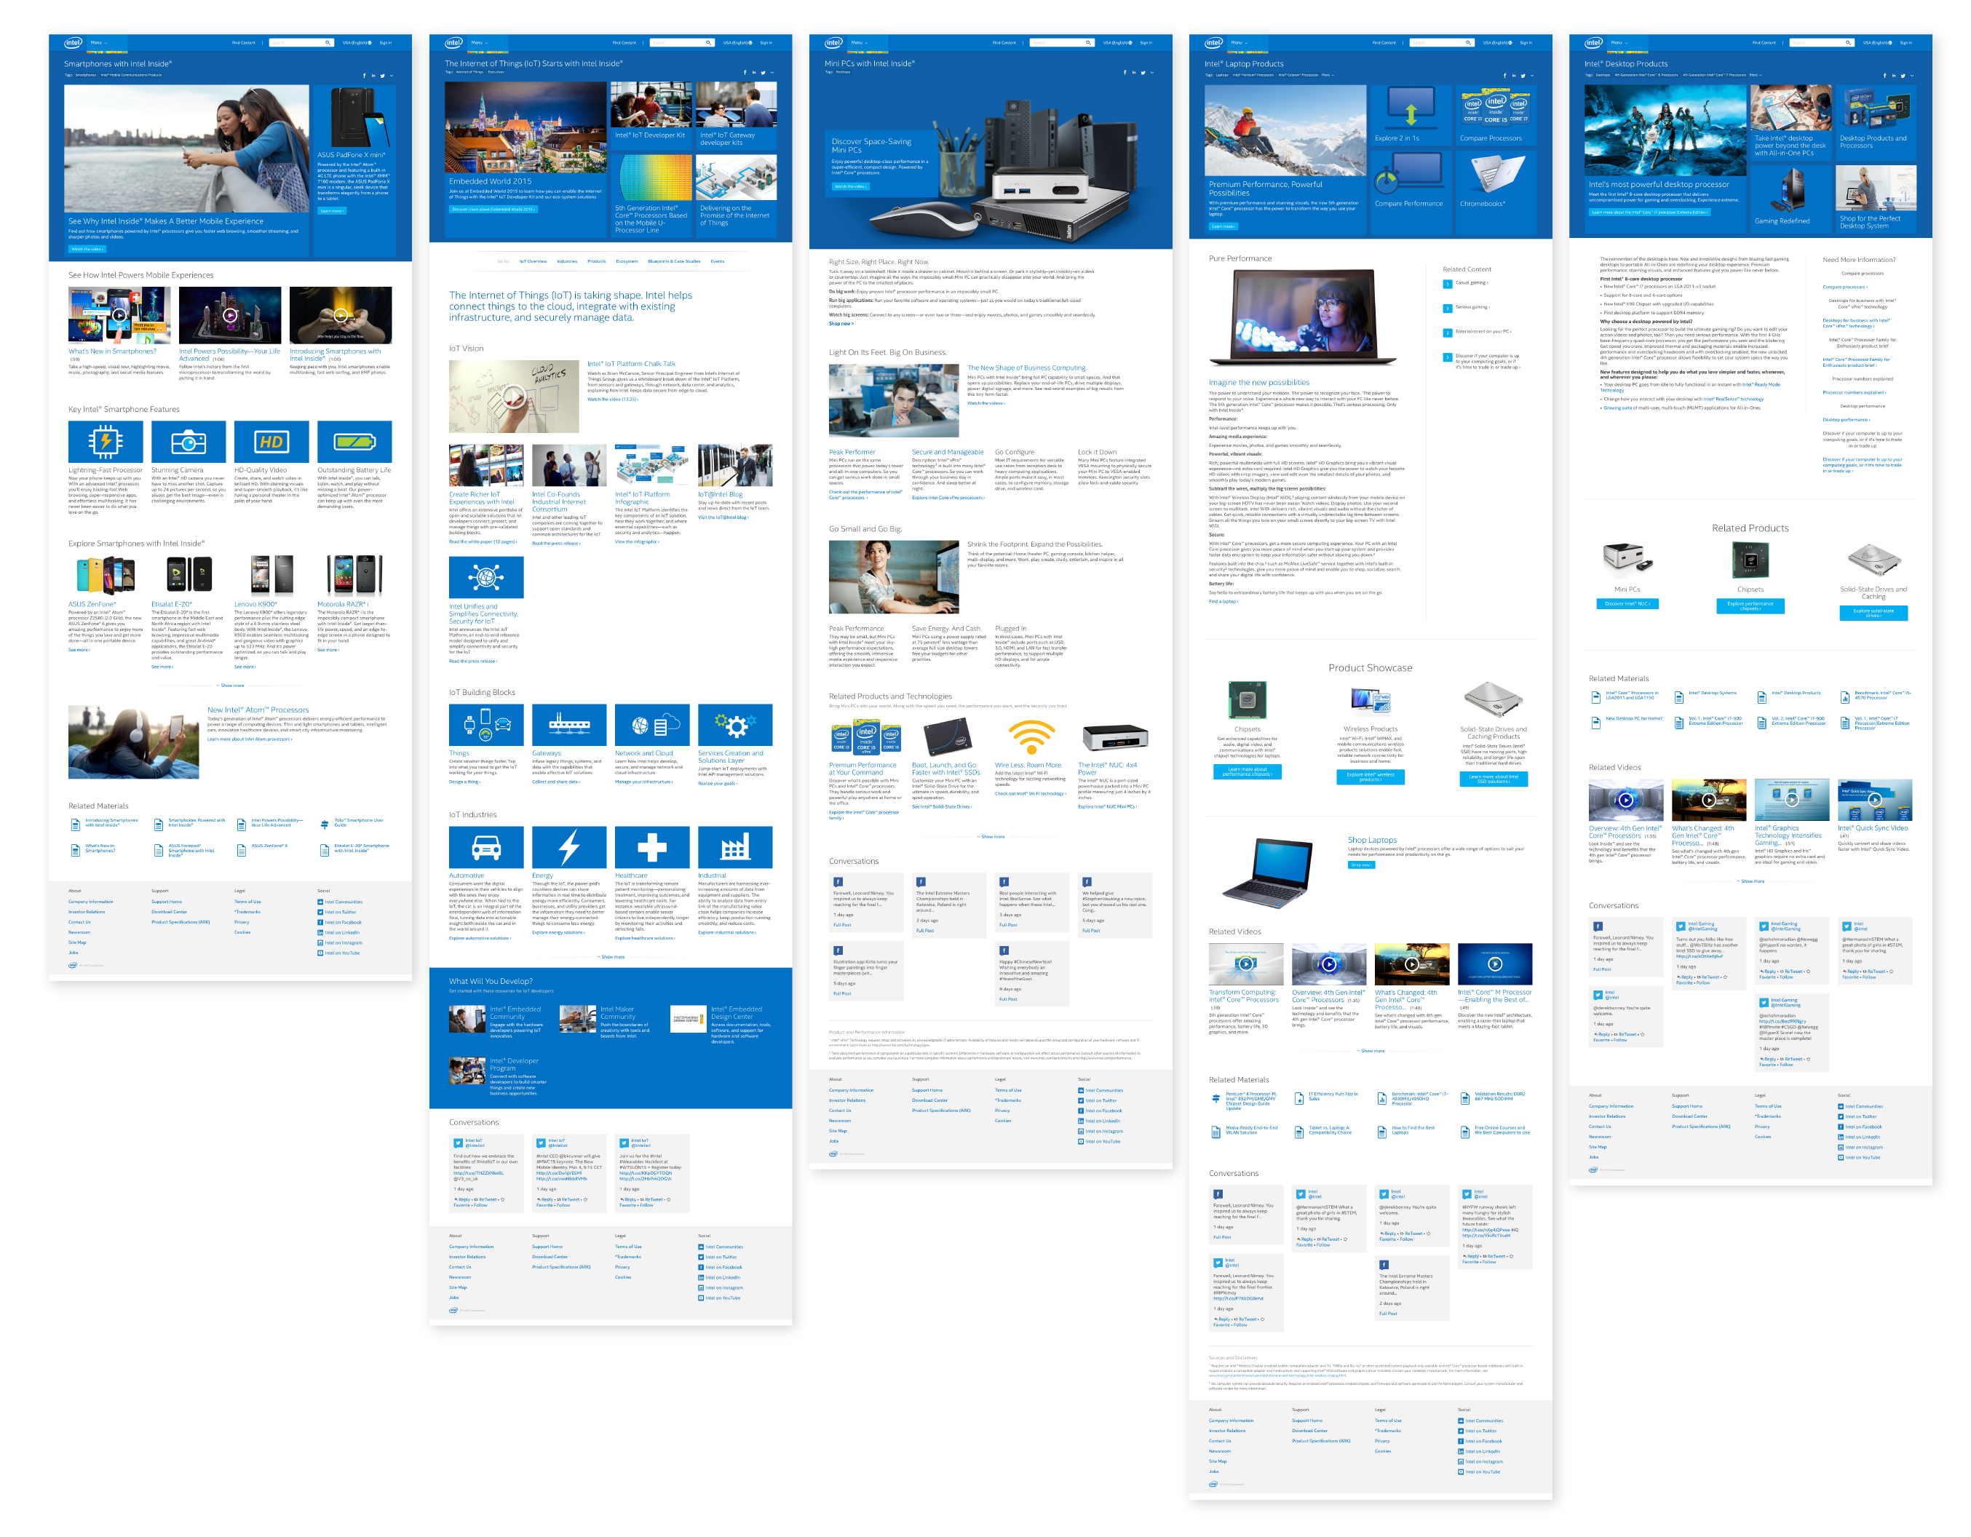Click the HD-Quality Video icon tile
This screenshot has width=1971, height=1537.
[x=271, y=441]
